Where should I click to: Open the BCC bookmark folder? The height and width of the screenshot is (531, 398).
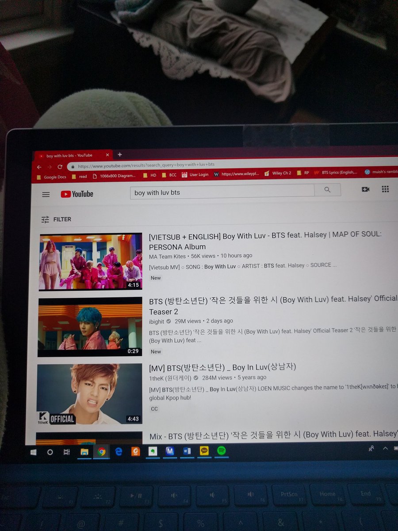[168, 175]
